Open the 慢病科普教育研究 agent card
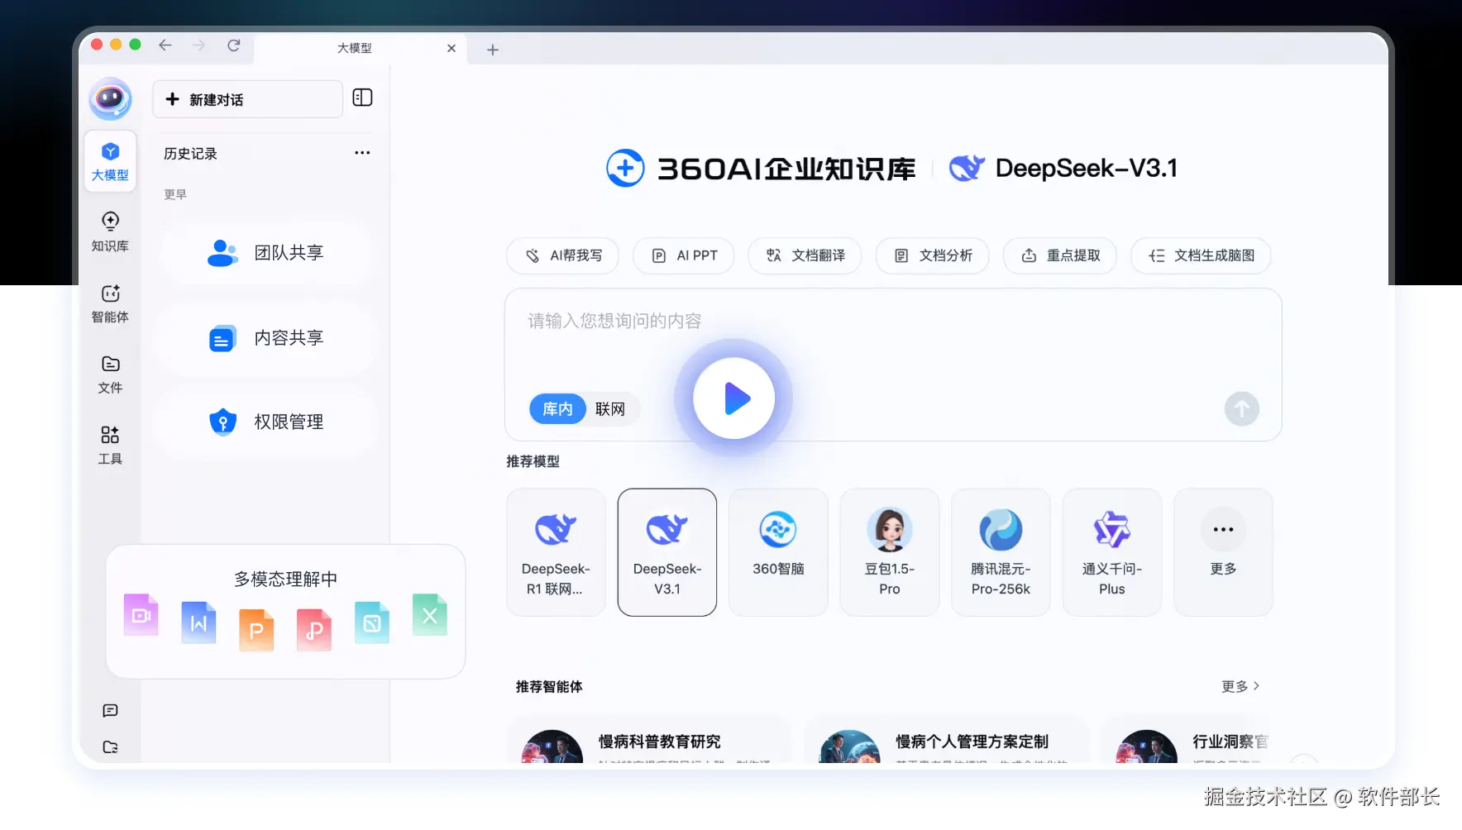 [649, 741]
